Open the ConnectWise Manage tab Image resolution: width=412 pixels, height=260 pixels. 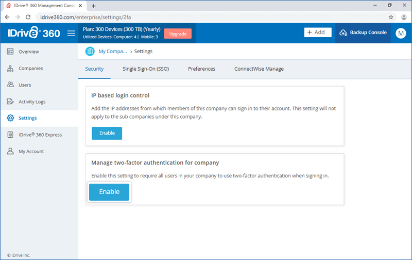[259, 69]
